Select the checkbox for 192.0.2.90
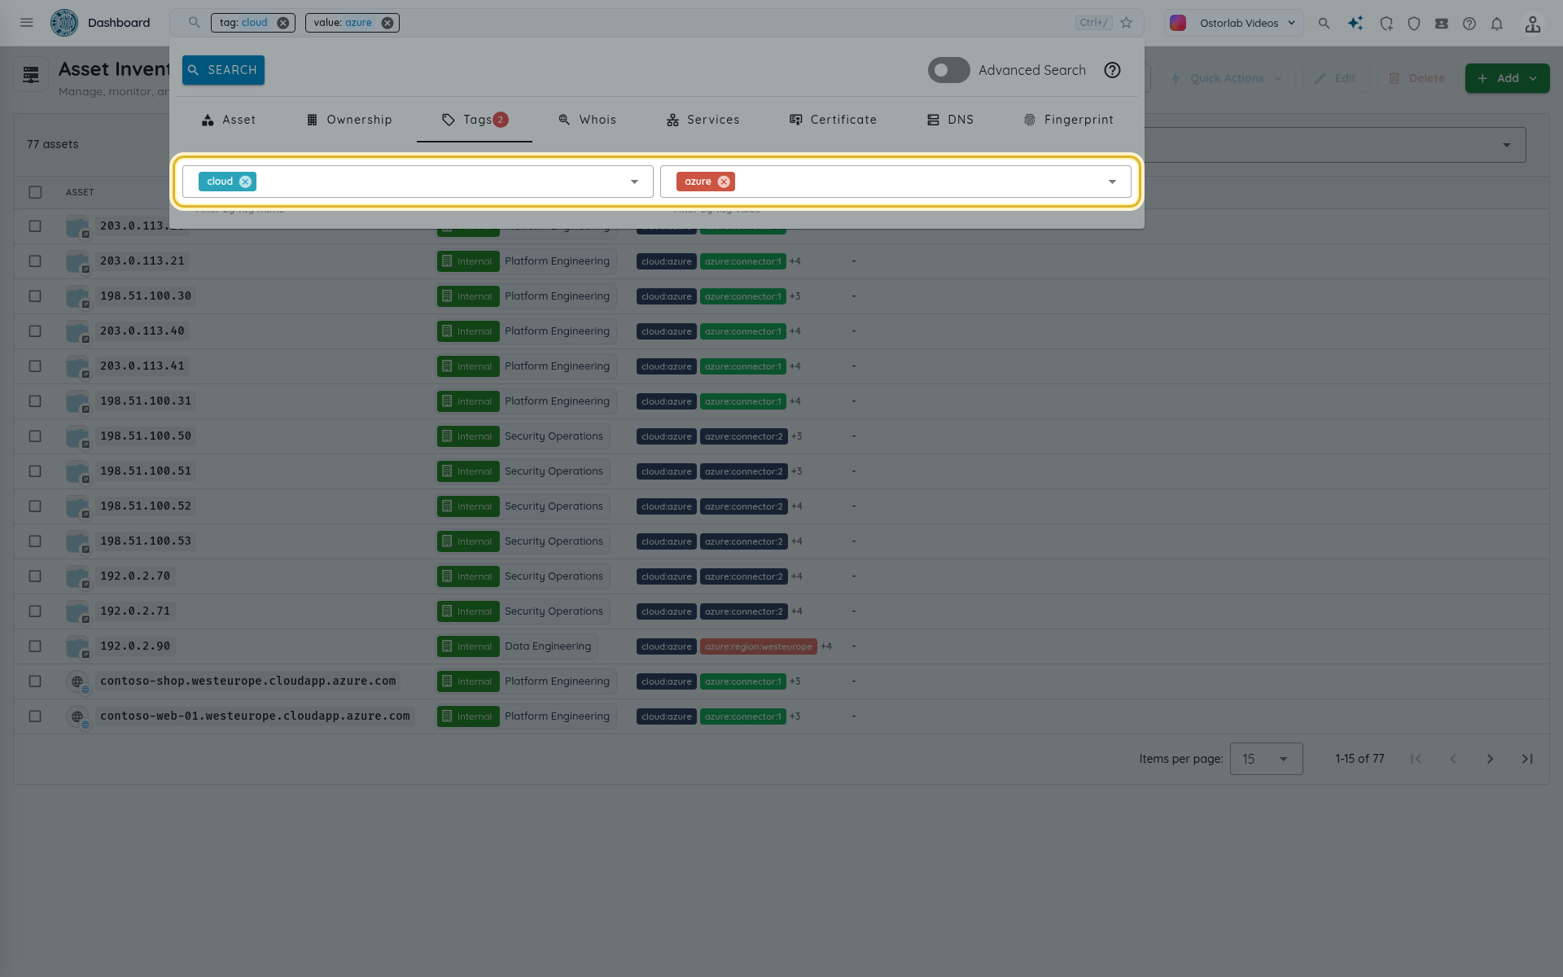The image size is (1563, 977). [x=35, y=646]
